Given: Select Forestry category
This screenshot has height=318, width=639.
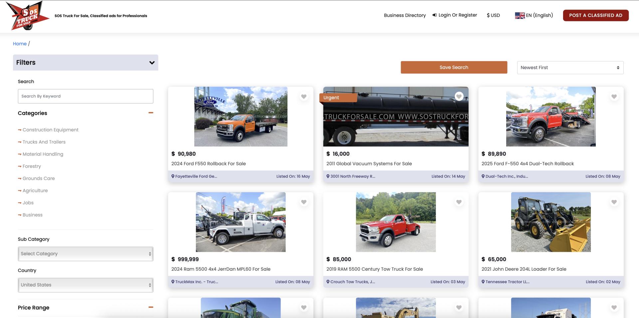Looking at the screenshot, I should 32,166.
